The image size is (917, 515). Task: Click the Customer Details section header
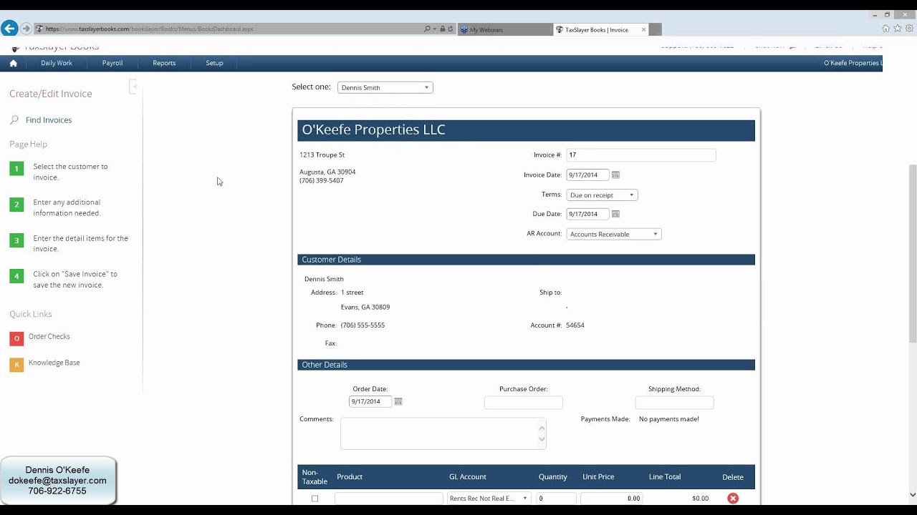[x=526, y=260]
